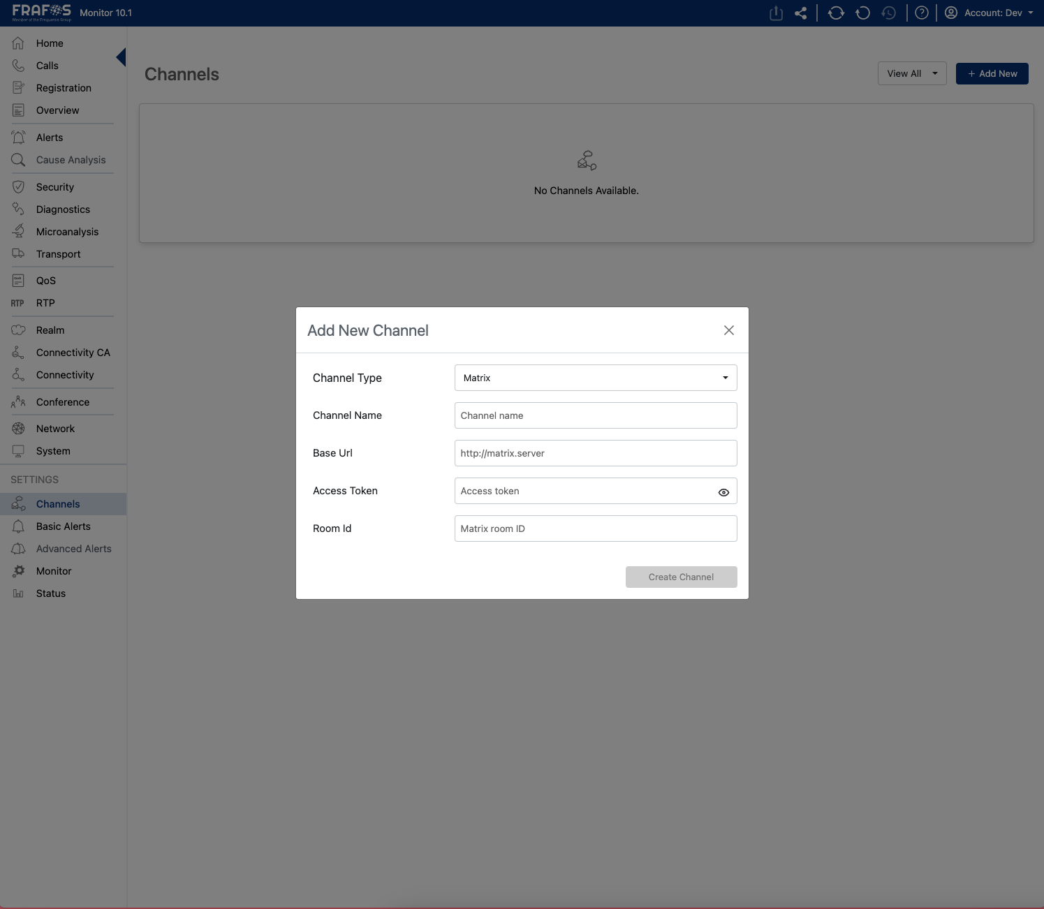Click the No Channels Available text
Viewport: 1044px width, 909px height.
pyautogui.click(x=587, y=191)
